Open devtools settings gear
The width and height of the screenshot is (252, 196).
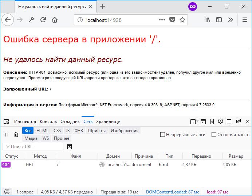coord(220,121)
